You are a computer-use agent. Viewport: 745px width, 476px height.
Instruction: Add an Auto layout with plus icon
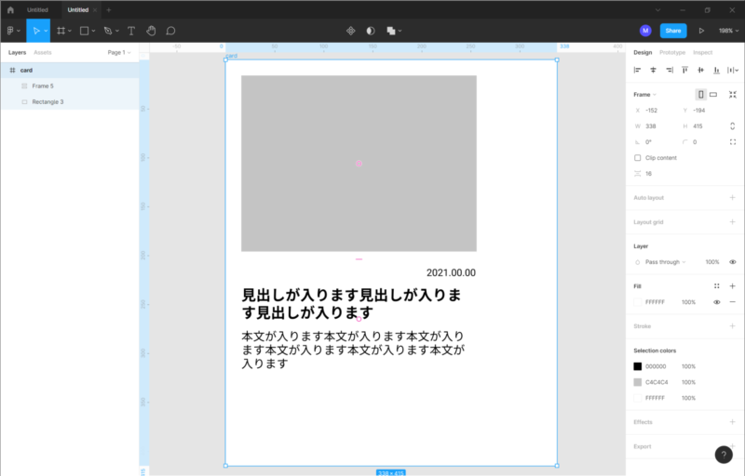pyautogui.click(x=733, y=198)
